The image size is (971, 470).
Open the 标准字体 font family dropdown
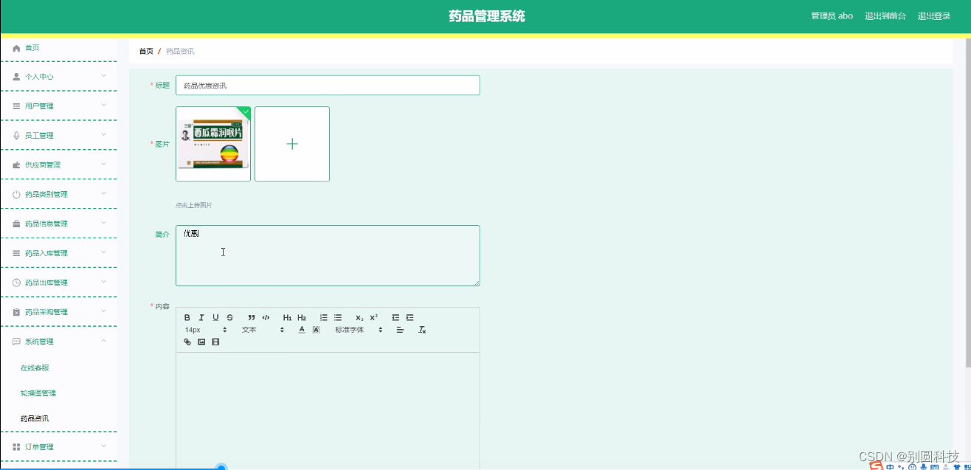pos(349,329)
